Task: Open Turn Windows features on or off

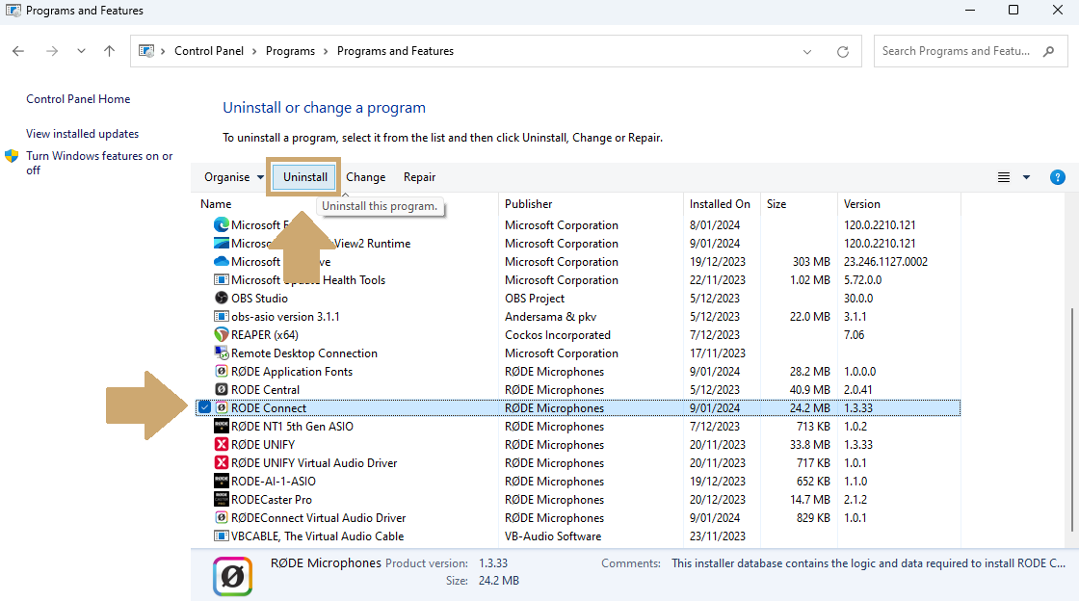Action: (99, 163)
